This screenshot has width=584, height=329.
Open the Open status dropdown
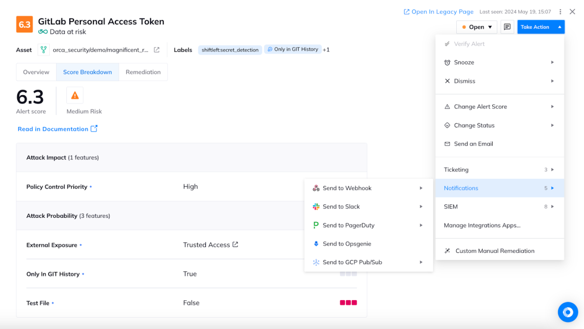pyautogui.click(x=476, y=27)
